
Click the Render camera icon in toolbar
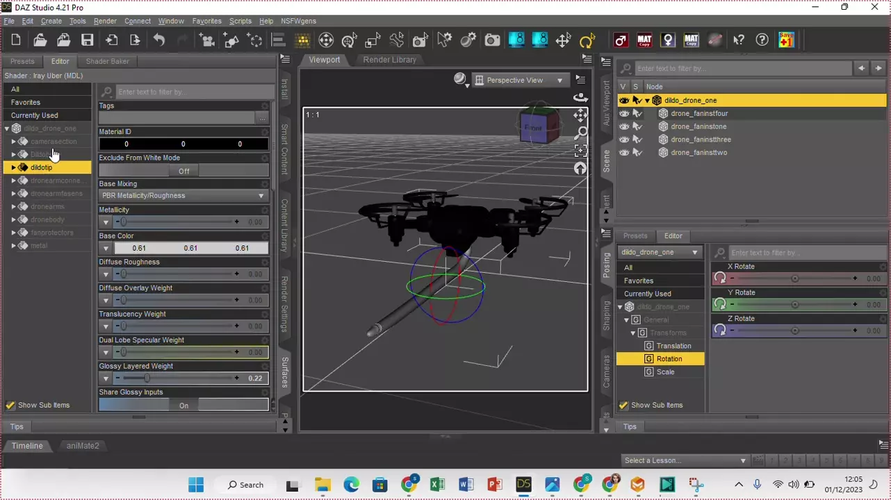[x=492, y=40]
